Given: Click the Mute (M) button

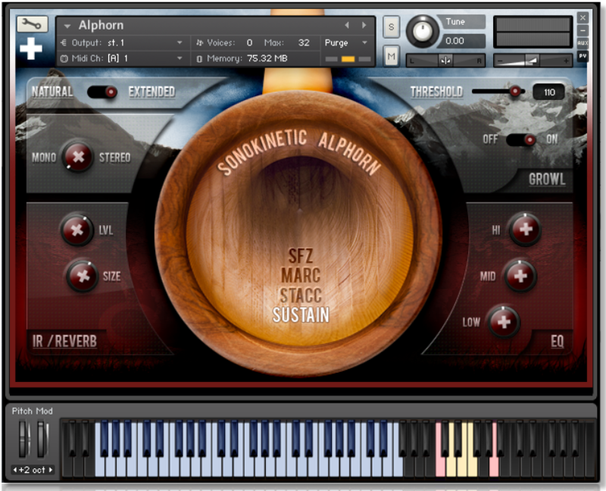Looking at the screenshot, I should (391, 57).
